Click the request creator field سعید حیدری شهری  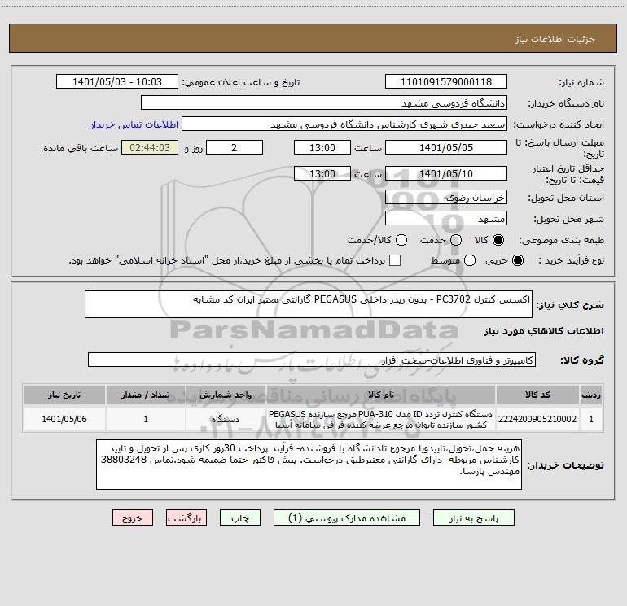[344, 124]
